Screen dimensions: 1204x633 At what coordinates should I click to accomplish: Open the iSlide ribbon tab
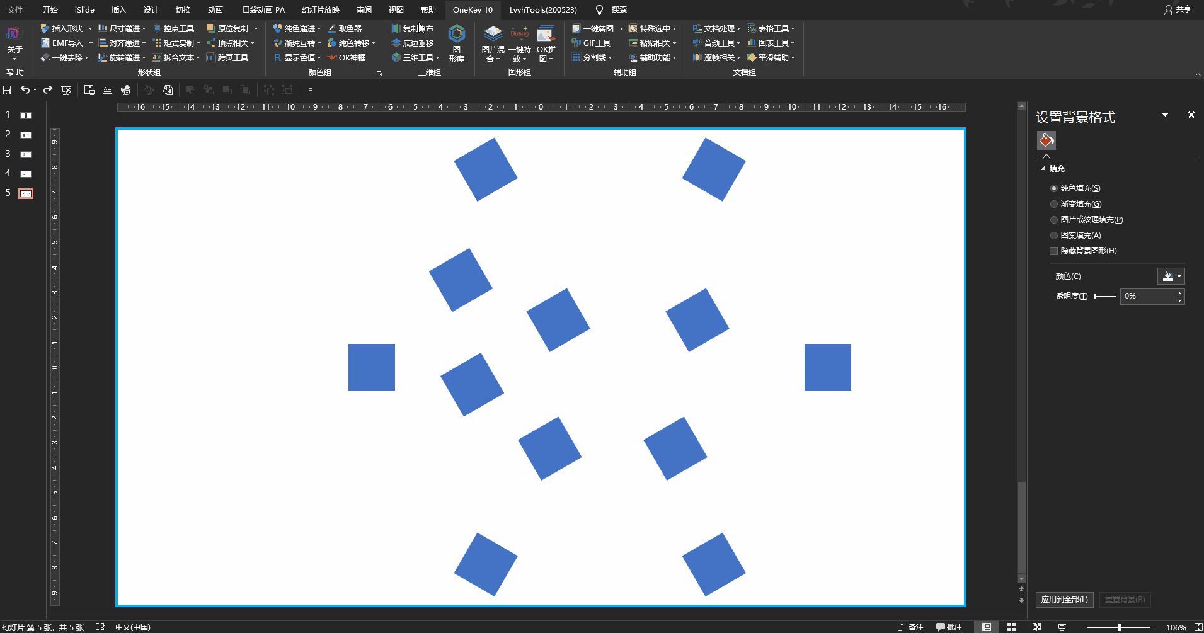84,9
